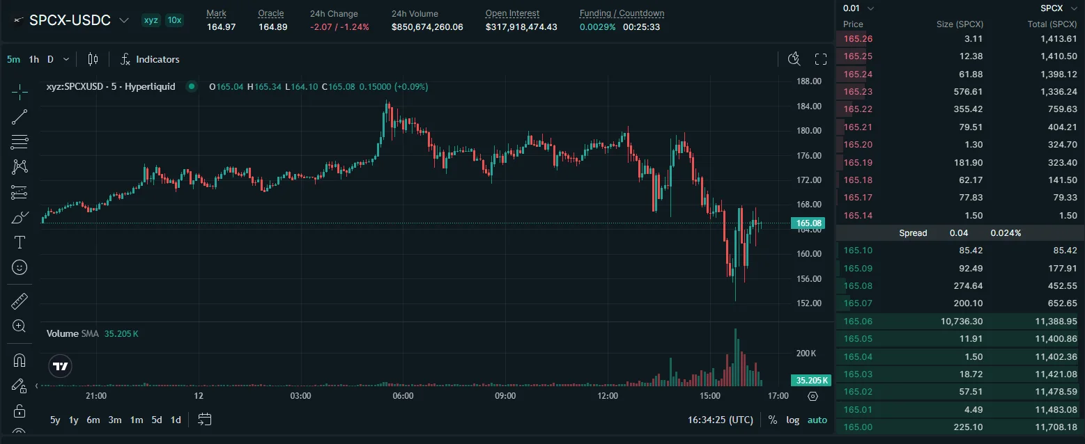1085x444 pixels.
Task: Toggle stay in drawing mode
Action: click(20, 385)
